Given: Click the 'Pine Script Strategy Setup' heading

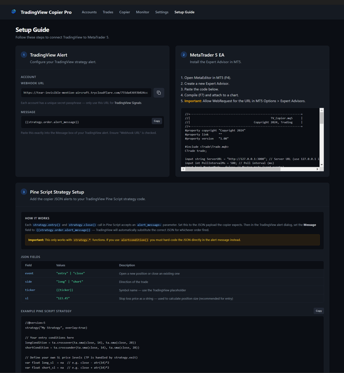Looking at the screenshot, I should (57, 192).
